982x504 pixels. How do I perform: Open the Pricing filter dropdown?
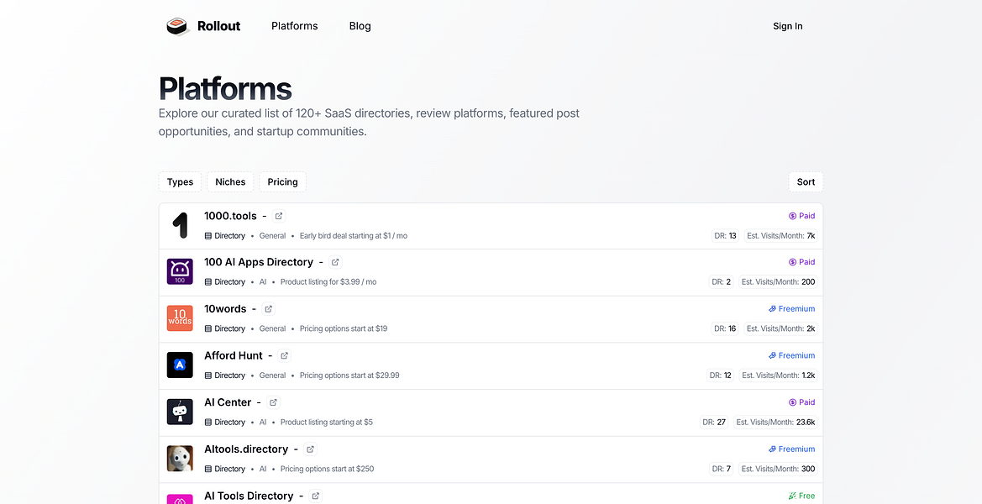tap(282, 182)
